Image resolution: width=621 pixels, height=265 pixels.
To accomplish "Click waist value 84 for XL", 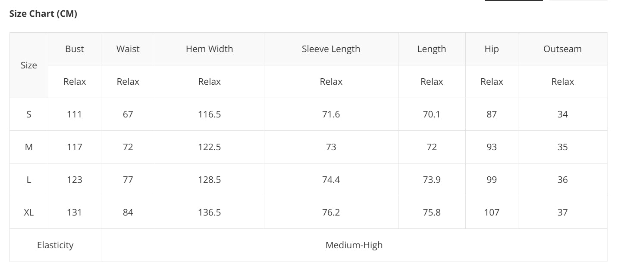I will (x=128, y=213).
